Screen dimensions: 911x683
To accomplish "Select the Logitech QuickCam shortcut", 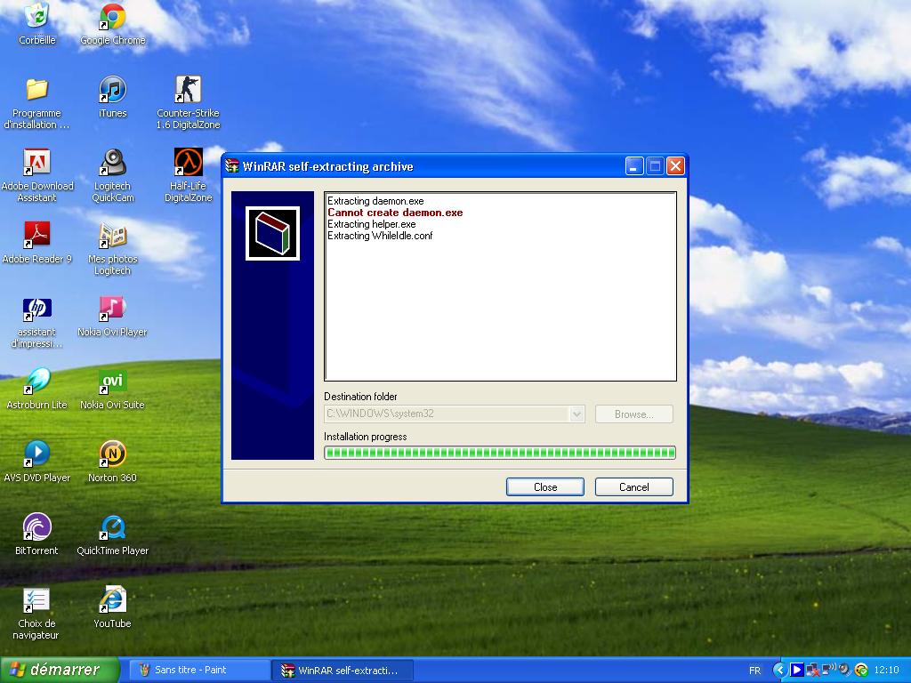I will coord(113,175).
